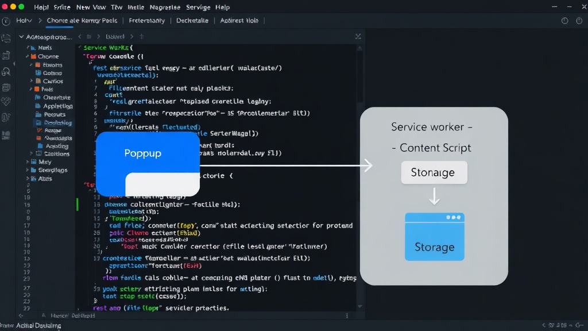
Task: Expand the Ebonrs folder arrow
Action: (x=32, y=64)
